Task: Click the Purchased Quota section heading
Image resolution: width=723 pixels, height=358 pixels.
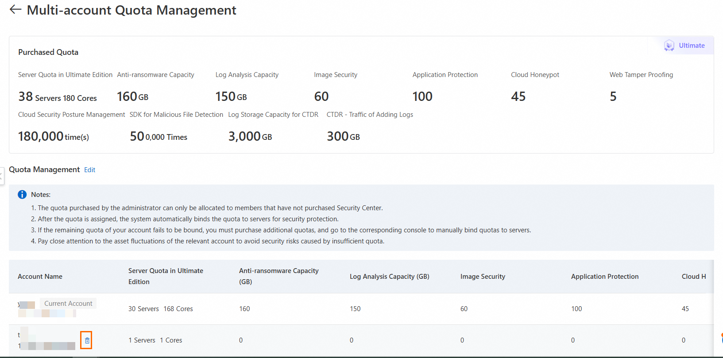Action: pyautogui.click(x=48, y=52)
